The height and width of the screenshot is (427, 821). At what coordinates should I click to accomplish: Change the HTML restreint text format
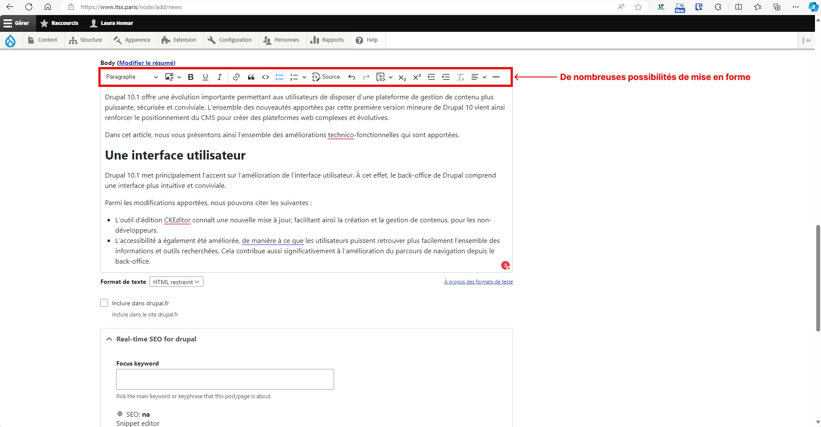176,282
